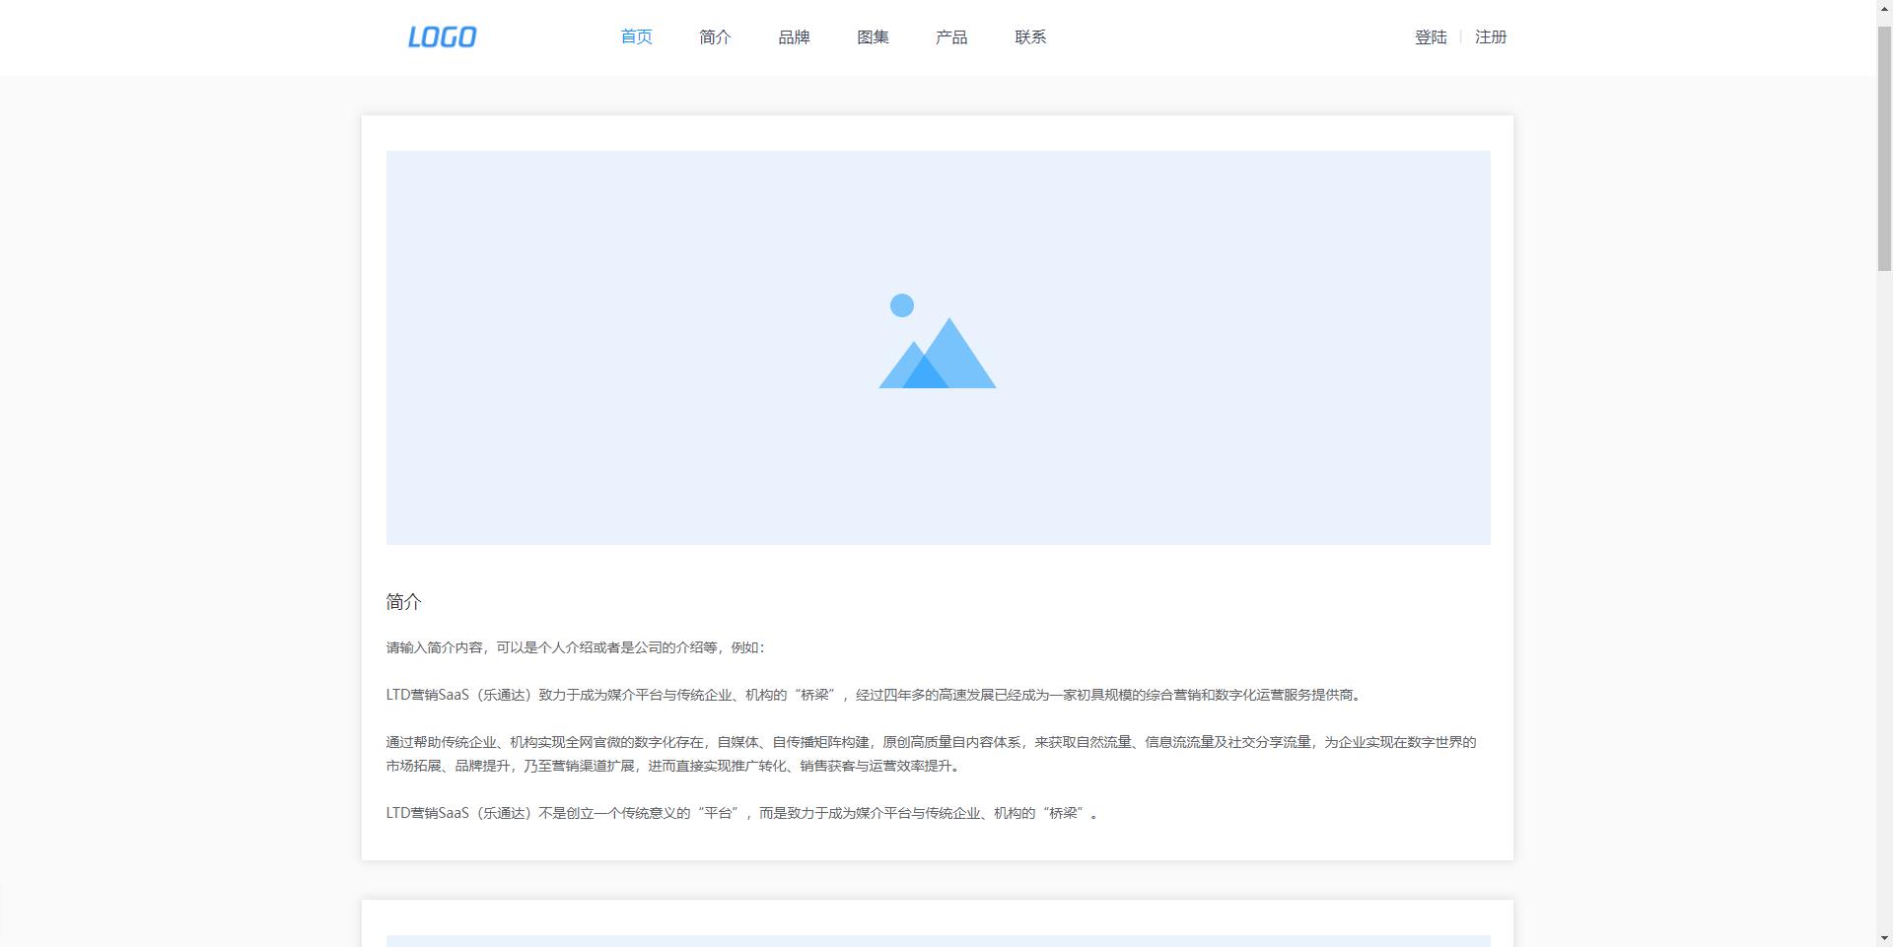Click the scrollbar down arrow
The width and height of the screenshot is (1893, 947).
coord(1884,938)
